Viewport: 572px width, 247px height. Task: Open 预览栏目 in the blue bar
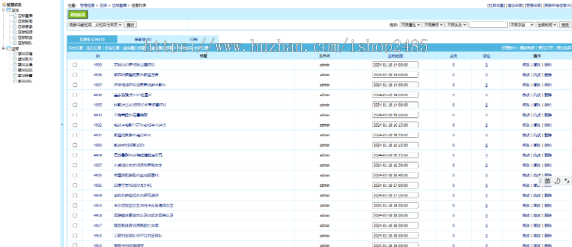(x=564, y=47)
